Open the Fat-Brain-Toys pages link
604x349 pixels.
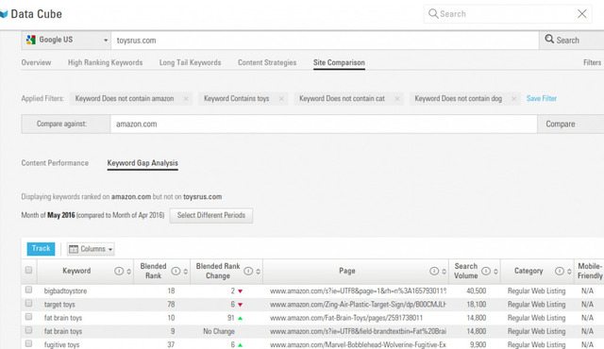point(346,318)
